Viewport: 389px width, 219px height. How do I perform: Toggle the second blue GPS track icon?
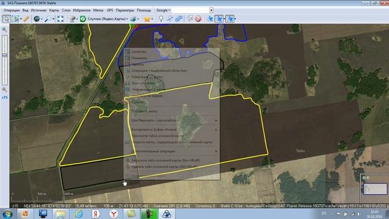[x=219, y=19]
